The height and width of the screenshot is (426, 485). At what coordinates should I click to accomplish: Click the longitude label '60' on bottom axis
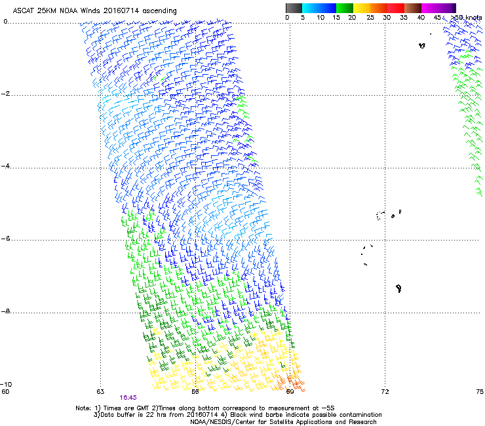5,392
